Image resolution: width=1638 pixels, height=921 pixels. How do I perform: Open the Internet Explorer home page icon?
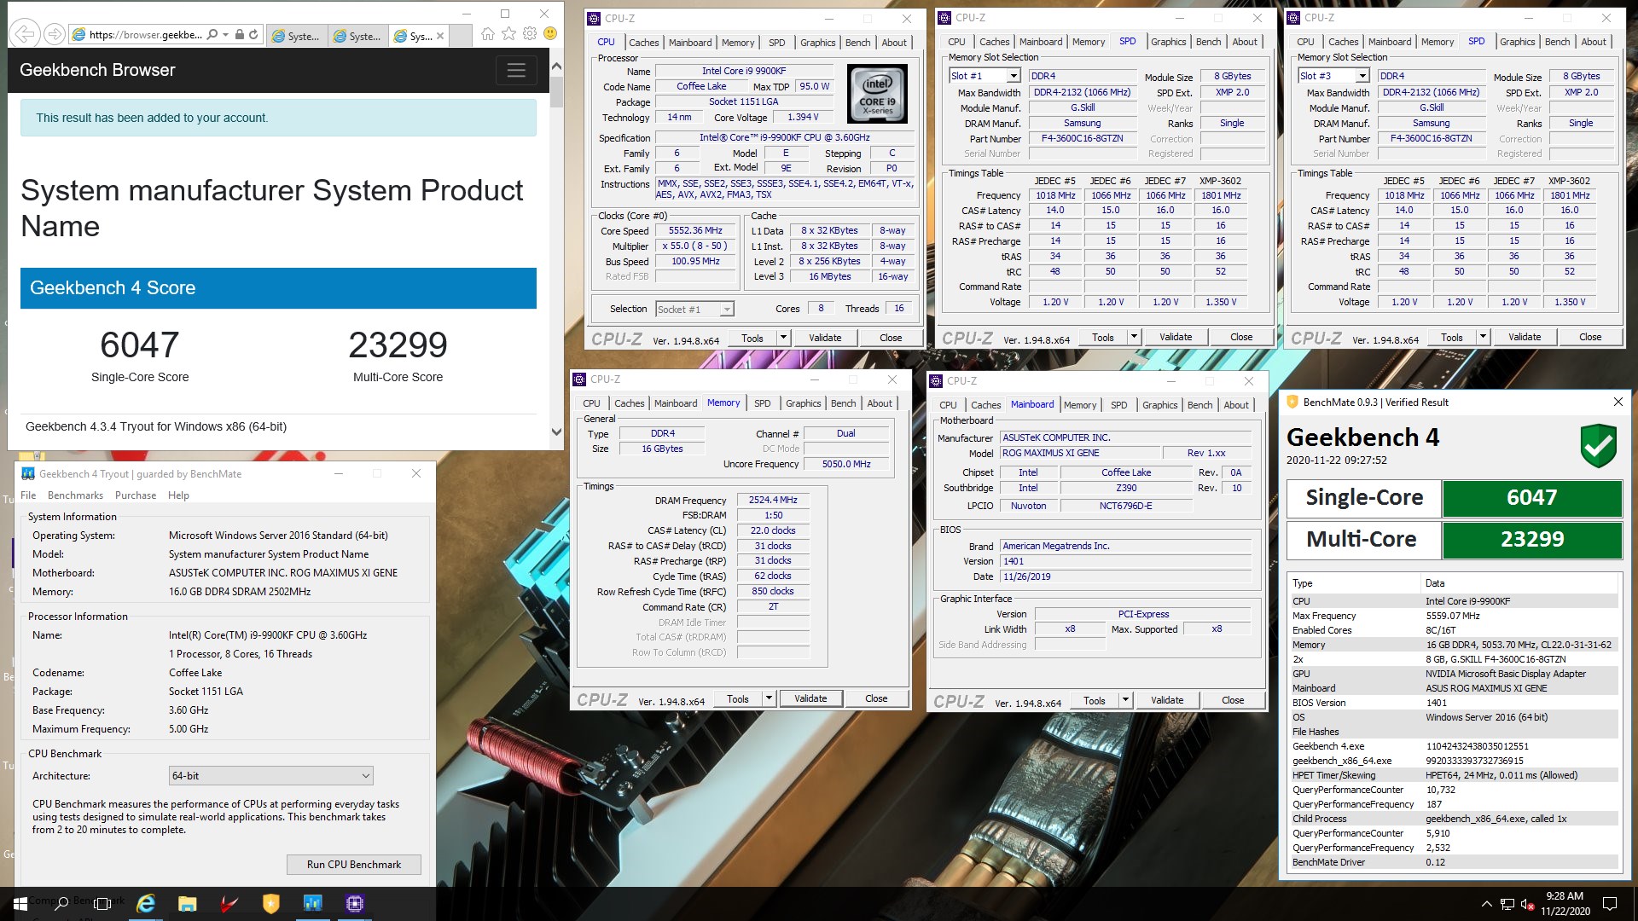(487, 34)
